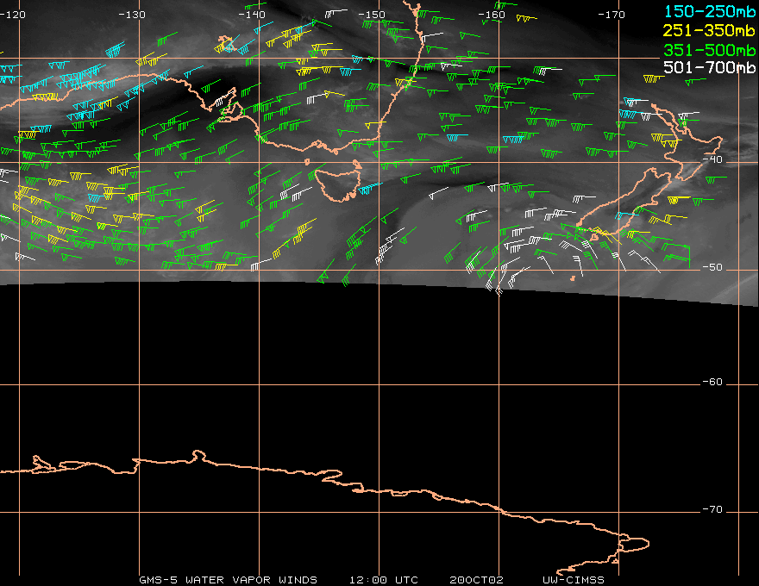Click the 351-500mb green legend label
759x586 pixels.
[710, 50]
